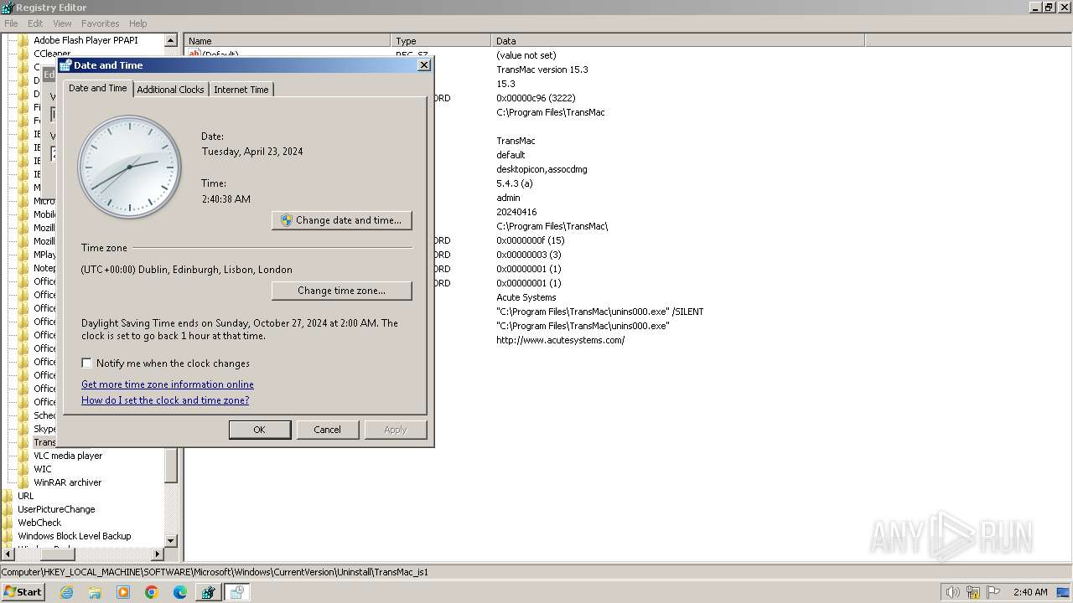
Task: Switch to the Internet Time tab
Action: pyautogui.click(x=241, y=90)
